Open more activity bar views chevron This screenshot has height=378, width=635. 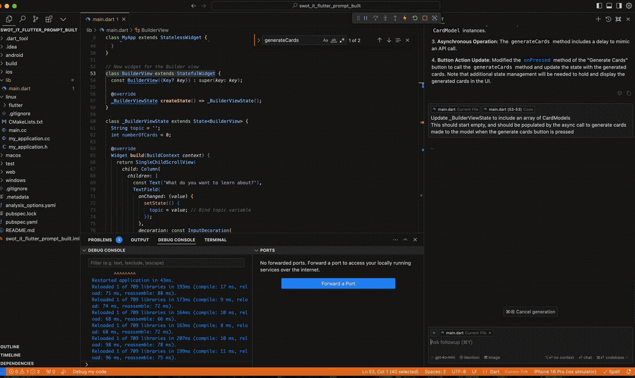click(63, 19)
